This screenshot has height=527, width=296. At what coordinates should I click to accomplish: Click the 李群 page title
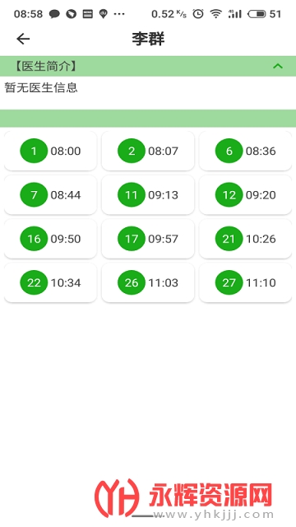pyautogui.click(x=148, y=39)
